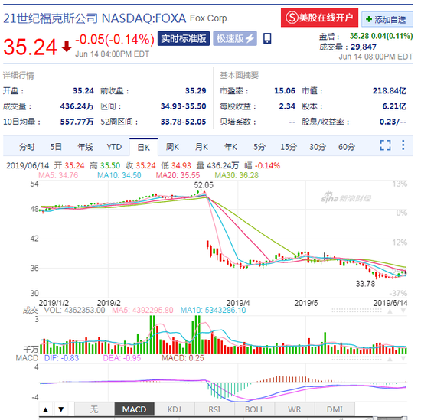Click the MA20: 35.55 legend label

point(178,175)
